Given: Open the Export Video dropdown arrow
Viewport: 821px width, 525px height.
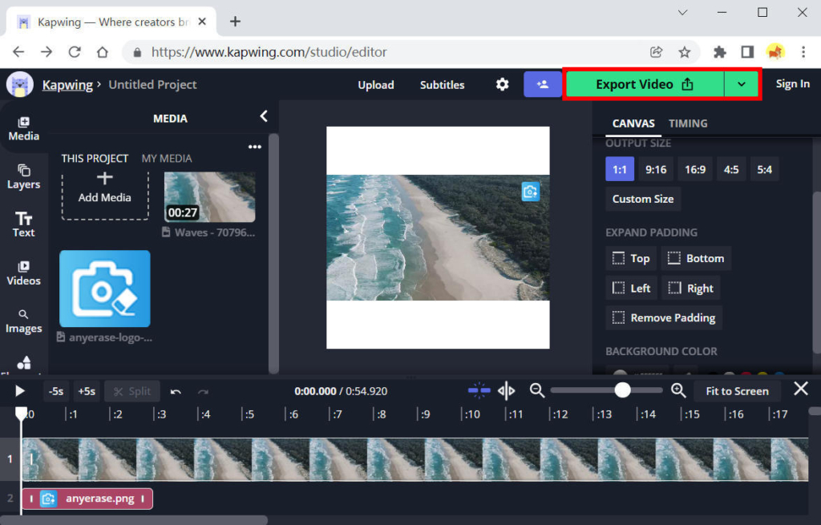Looking at the screenshot, I should click(x=742, y=83).
